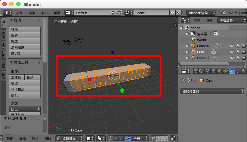This screenshot has width=247, height=142.
Task: Click Camera data icon in outliner
Action: 218,46
